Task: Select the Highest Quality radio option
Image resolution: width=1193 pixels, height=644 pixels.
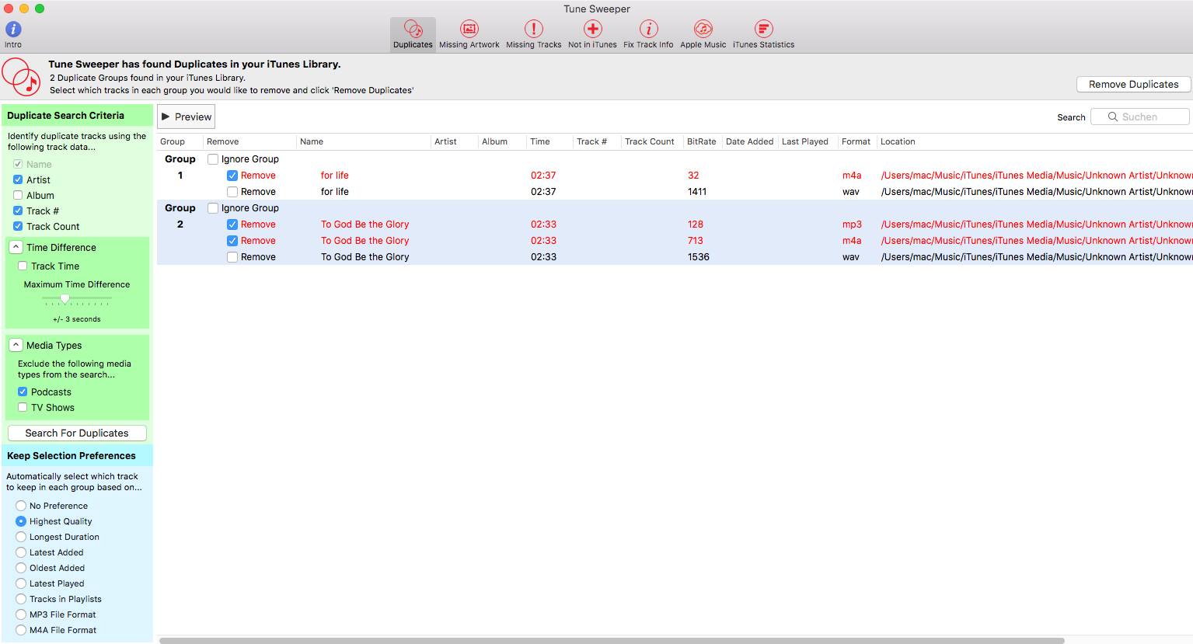Action: coord(21,521)
